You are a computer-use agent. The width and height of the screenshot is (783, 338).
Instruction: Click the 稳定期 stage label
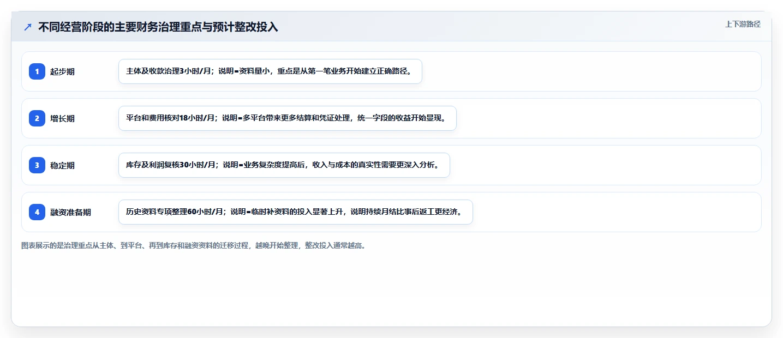62,165
